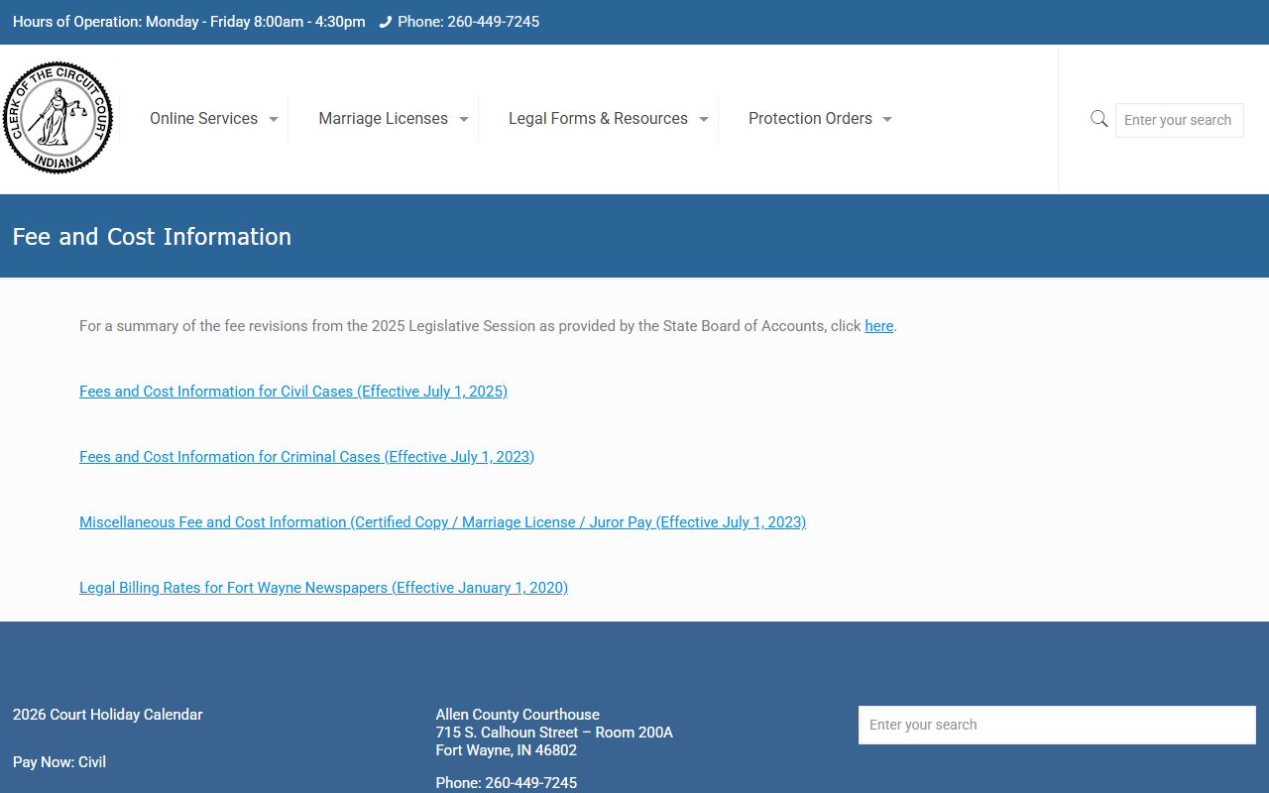
Task: Click the Fort Wayne, IN 46802 text
Action: pyautogui.click(x=507, y=750)
